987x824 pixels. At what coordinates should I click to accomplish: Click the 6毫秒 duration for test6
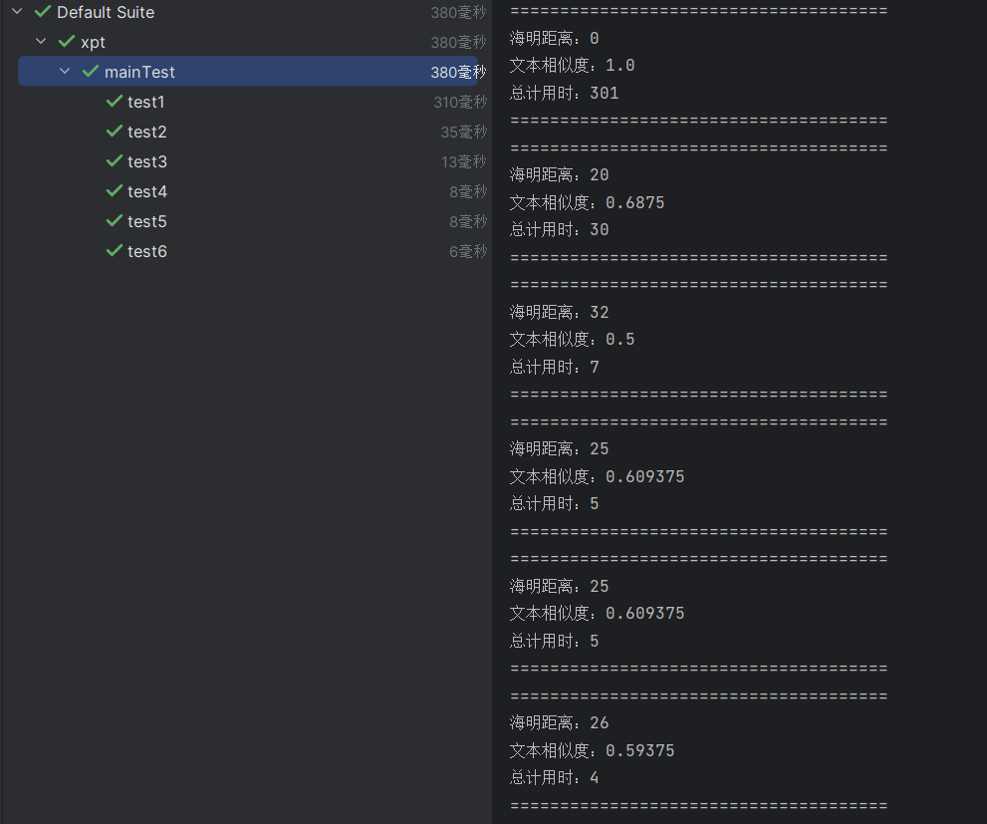tap(468, 251)
